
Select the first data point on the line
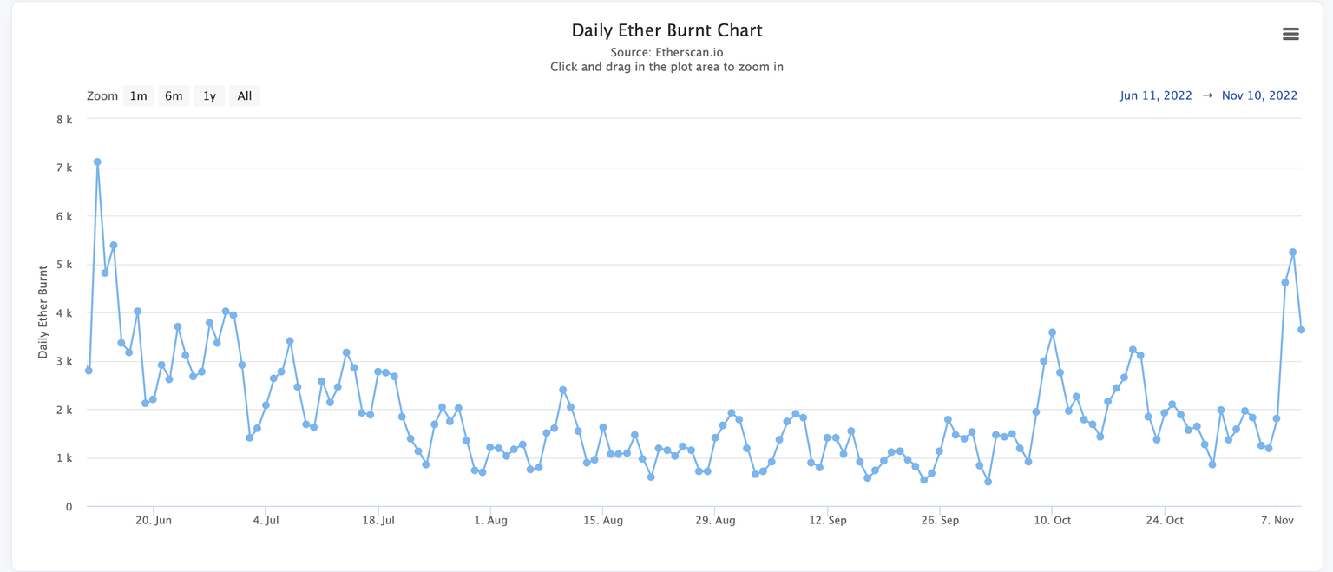click(89, 371)
